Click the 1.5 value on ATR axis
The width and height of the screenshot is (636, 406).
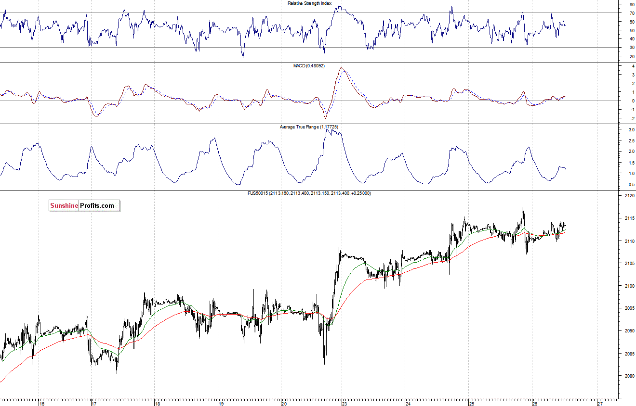coord(631,163)
